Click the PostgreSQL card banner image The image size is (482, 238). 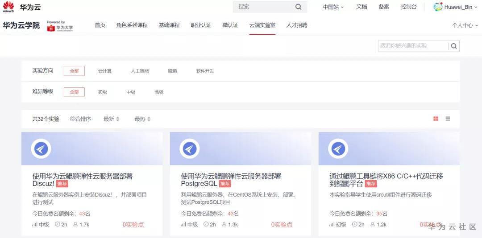pos(241,149)
